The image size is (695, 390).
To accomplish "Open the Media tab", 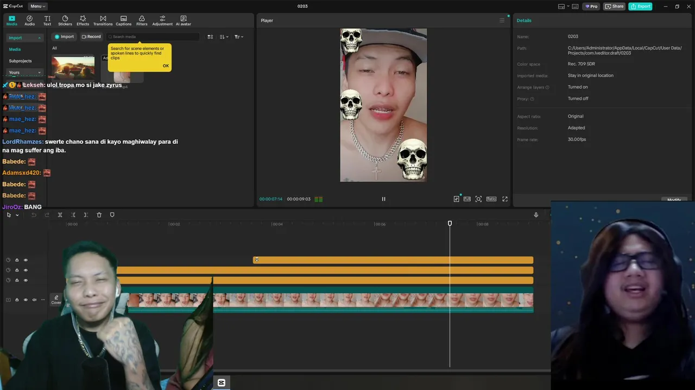I will (x=11, y=21).
